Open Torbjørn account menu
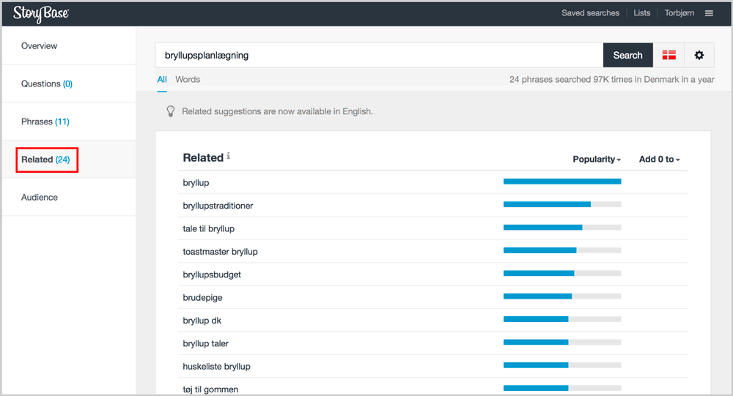 (679, 13)
